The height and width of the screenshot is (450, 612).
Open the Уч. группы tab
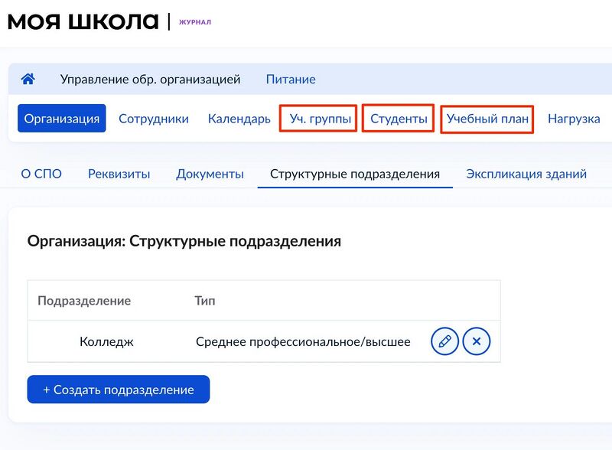click(x=321, y=119)
